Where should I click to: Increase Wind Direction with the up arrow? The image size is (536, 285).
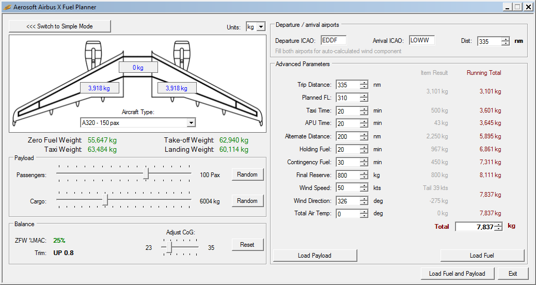pos(364,199)
